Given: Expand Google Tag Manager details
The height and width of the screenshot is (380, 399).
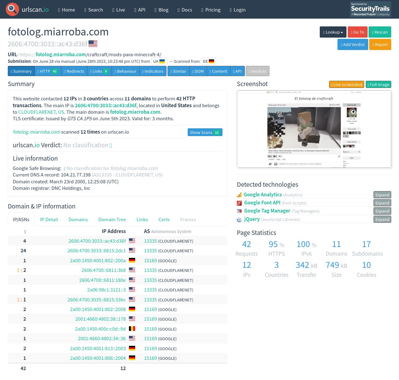Looking at the screenshot, I should click(x=382, y=211).
